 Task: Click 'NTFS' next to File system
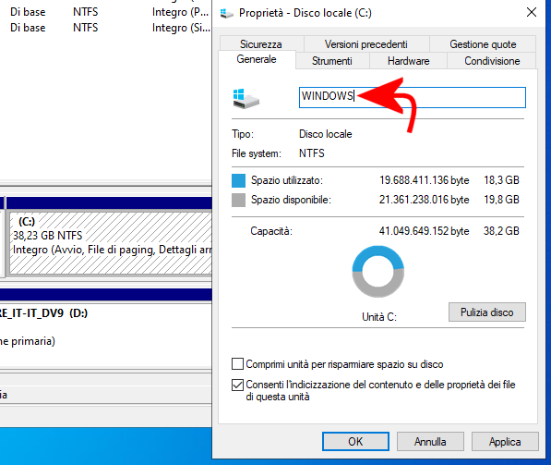click(312, 153)
